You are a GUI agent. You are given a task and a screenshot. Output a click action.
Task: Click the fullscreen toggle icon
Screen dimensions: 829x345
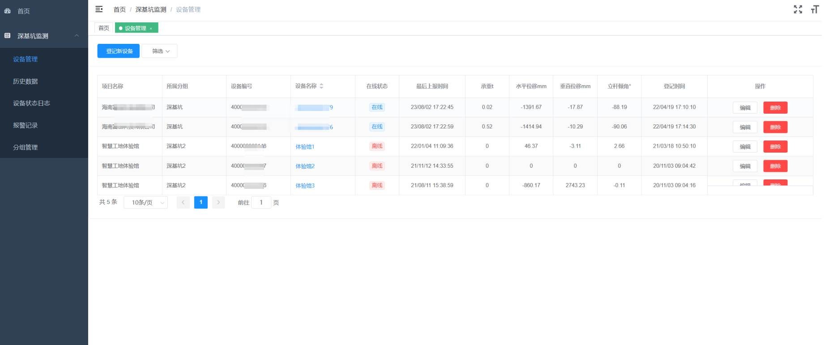point(798,9)
